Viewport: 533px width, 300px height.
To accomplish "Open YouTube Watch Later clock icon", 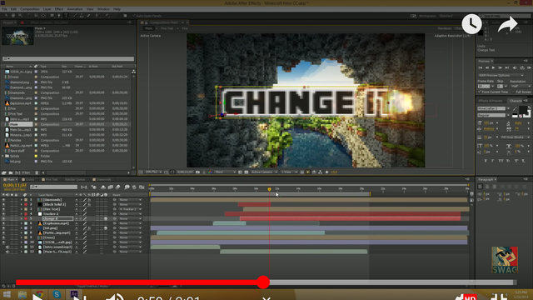I will pyautogui.click(x=471, y=24).
